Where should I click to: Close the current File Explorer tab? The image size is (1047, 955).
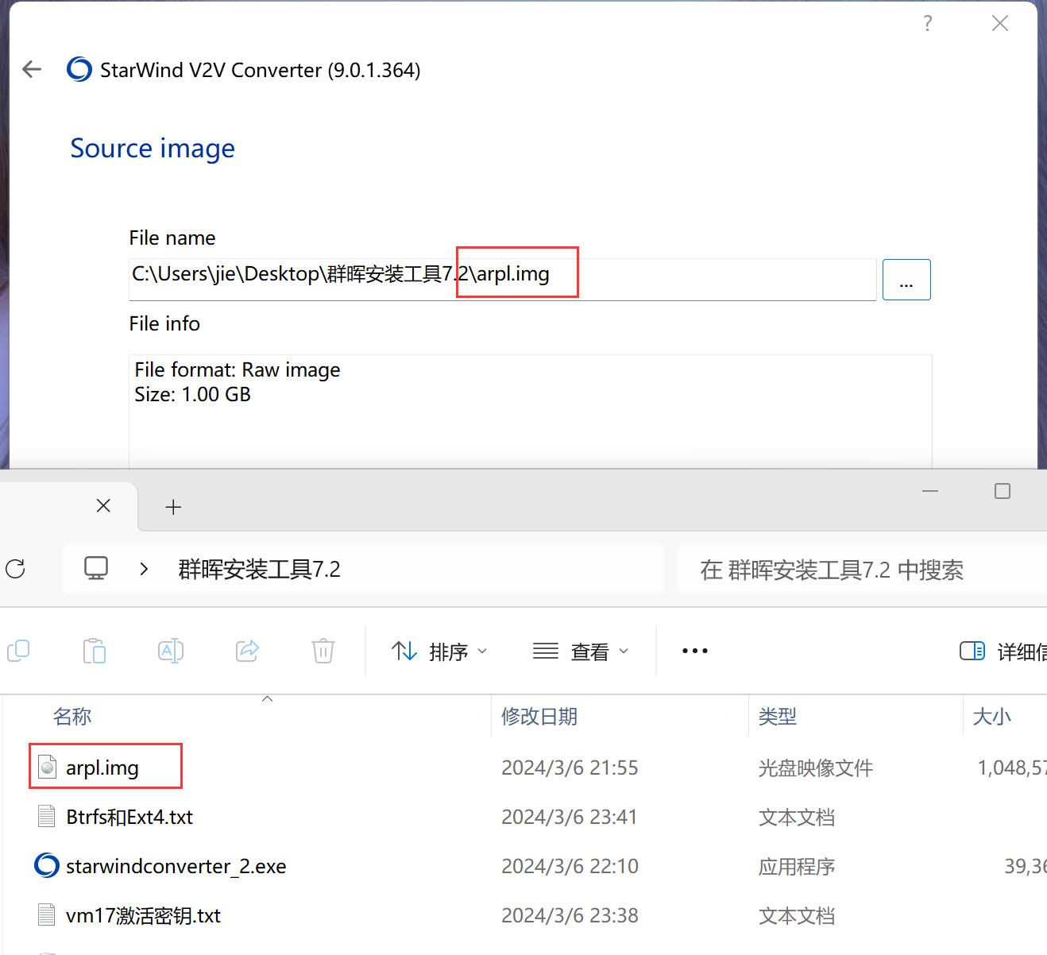pos(103,505)
